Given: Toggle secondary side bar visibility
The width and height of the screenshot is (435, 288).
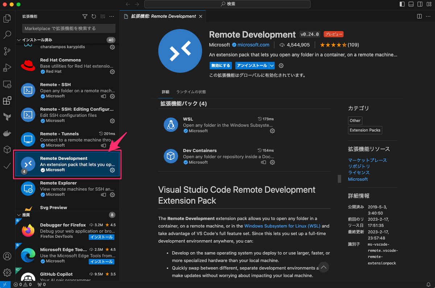Looking at the screenshot, I should coord(420,4).
